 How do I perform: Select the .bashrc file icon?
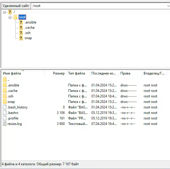pyautogui.click(x=5, y=112)
